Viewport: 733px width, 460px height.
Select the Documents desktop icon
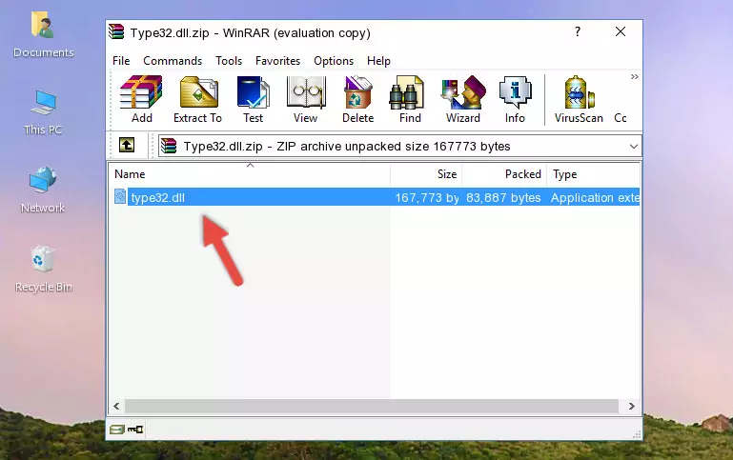[43, 35]
